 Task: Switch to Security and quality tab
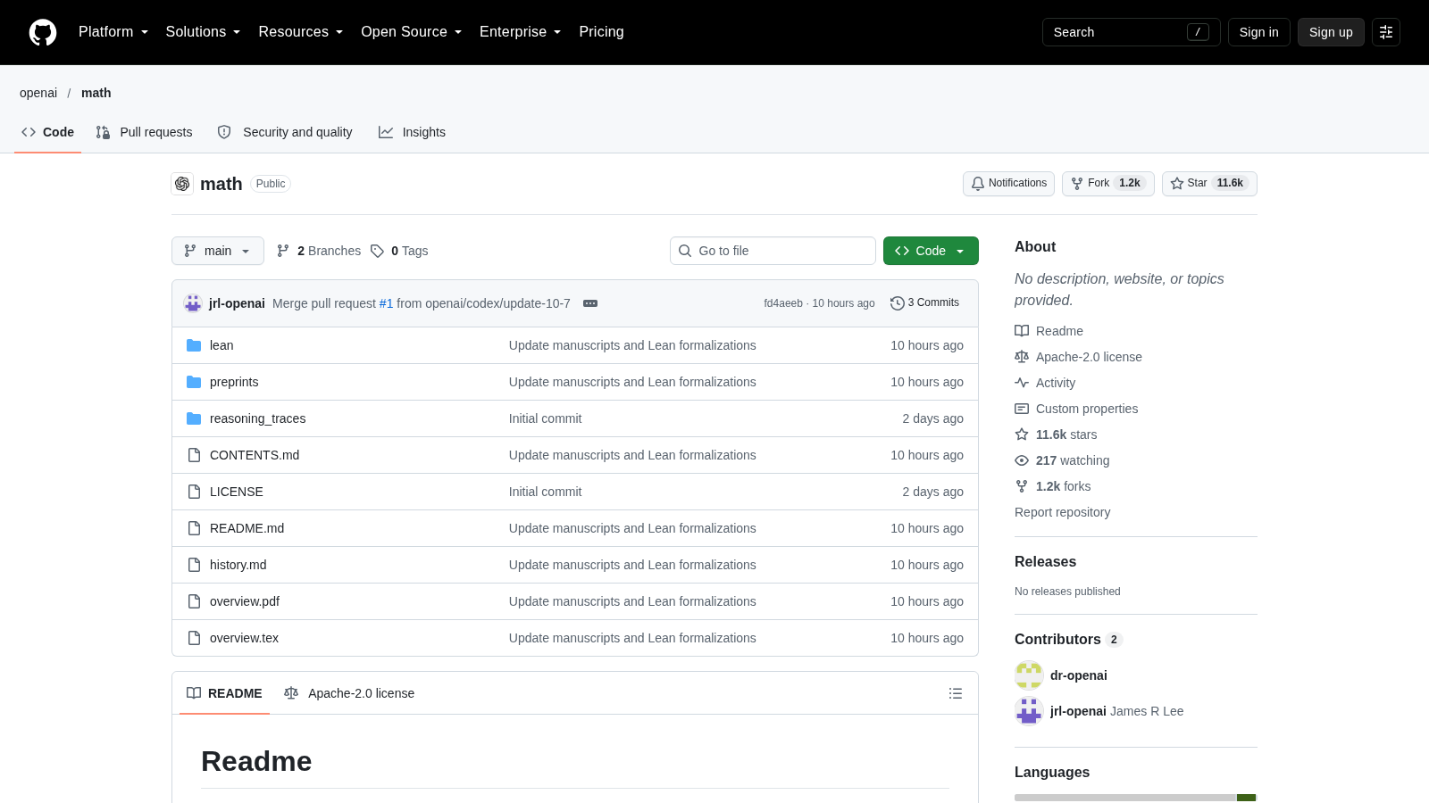[x=285, y=132]
